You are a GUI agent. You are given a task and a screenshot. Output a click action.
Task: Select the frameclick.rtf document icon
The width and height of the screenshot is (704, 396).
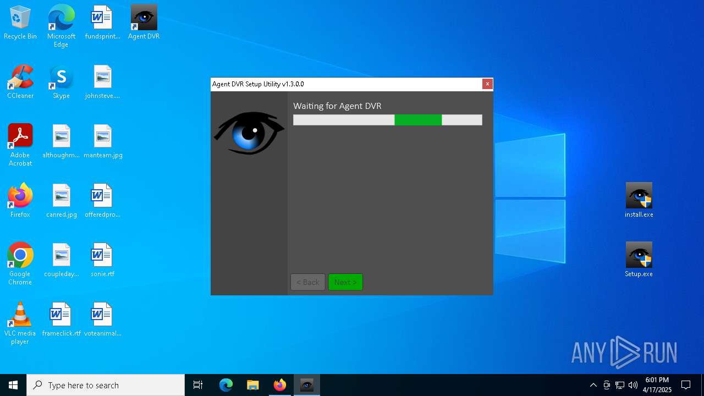(61, 320)
